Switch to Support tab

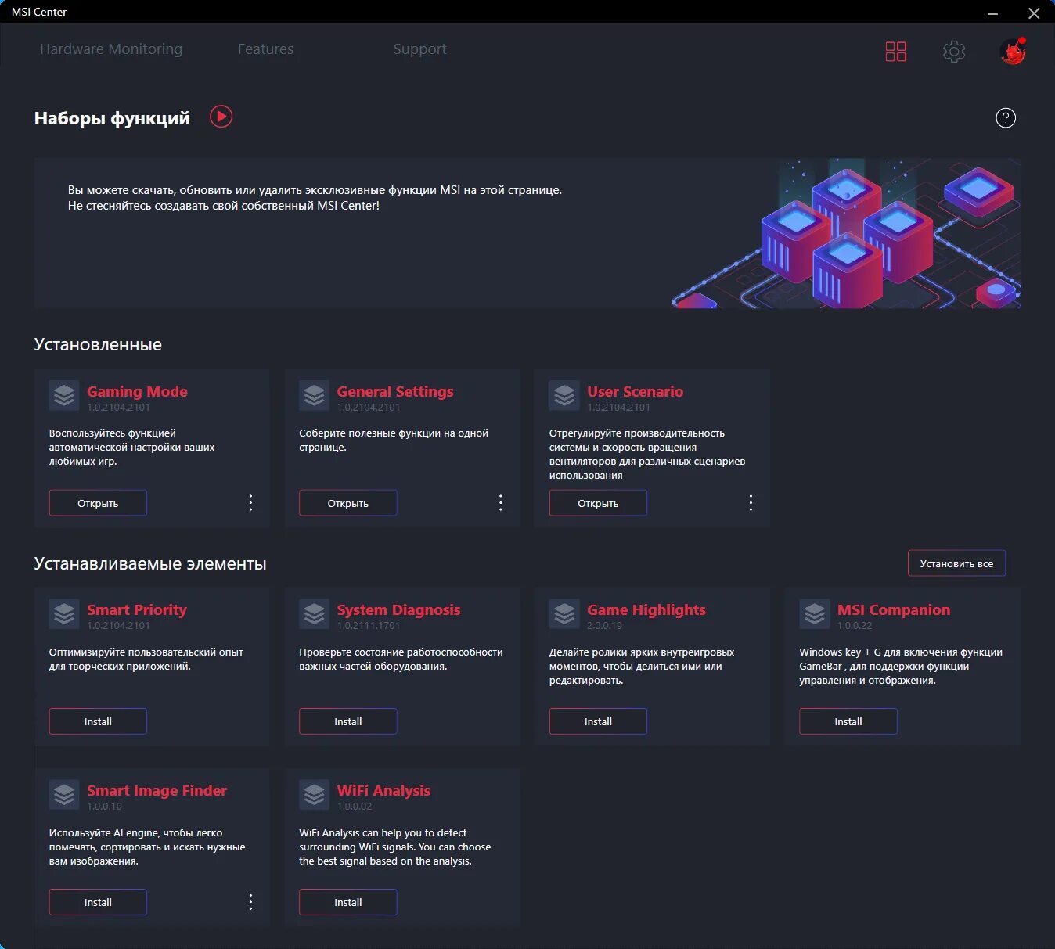pos(420,49)
